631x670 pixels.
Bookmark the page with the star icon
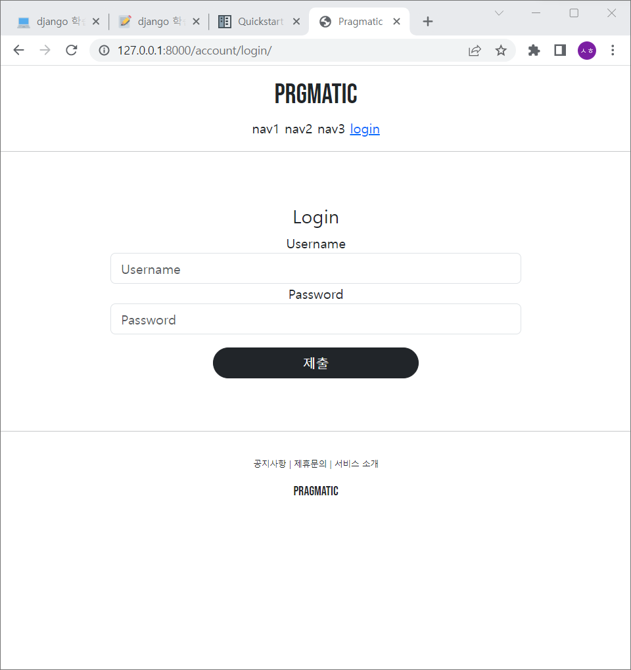pos(501,50)
